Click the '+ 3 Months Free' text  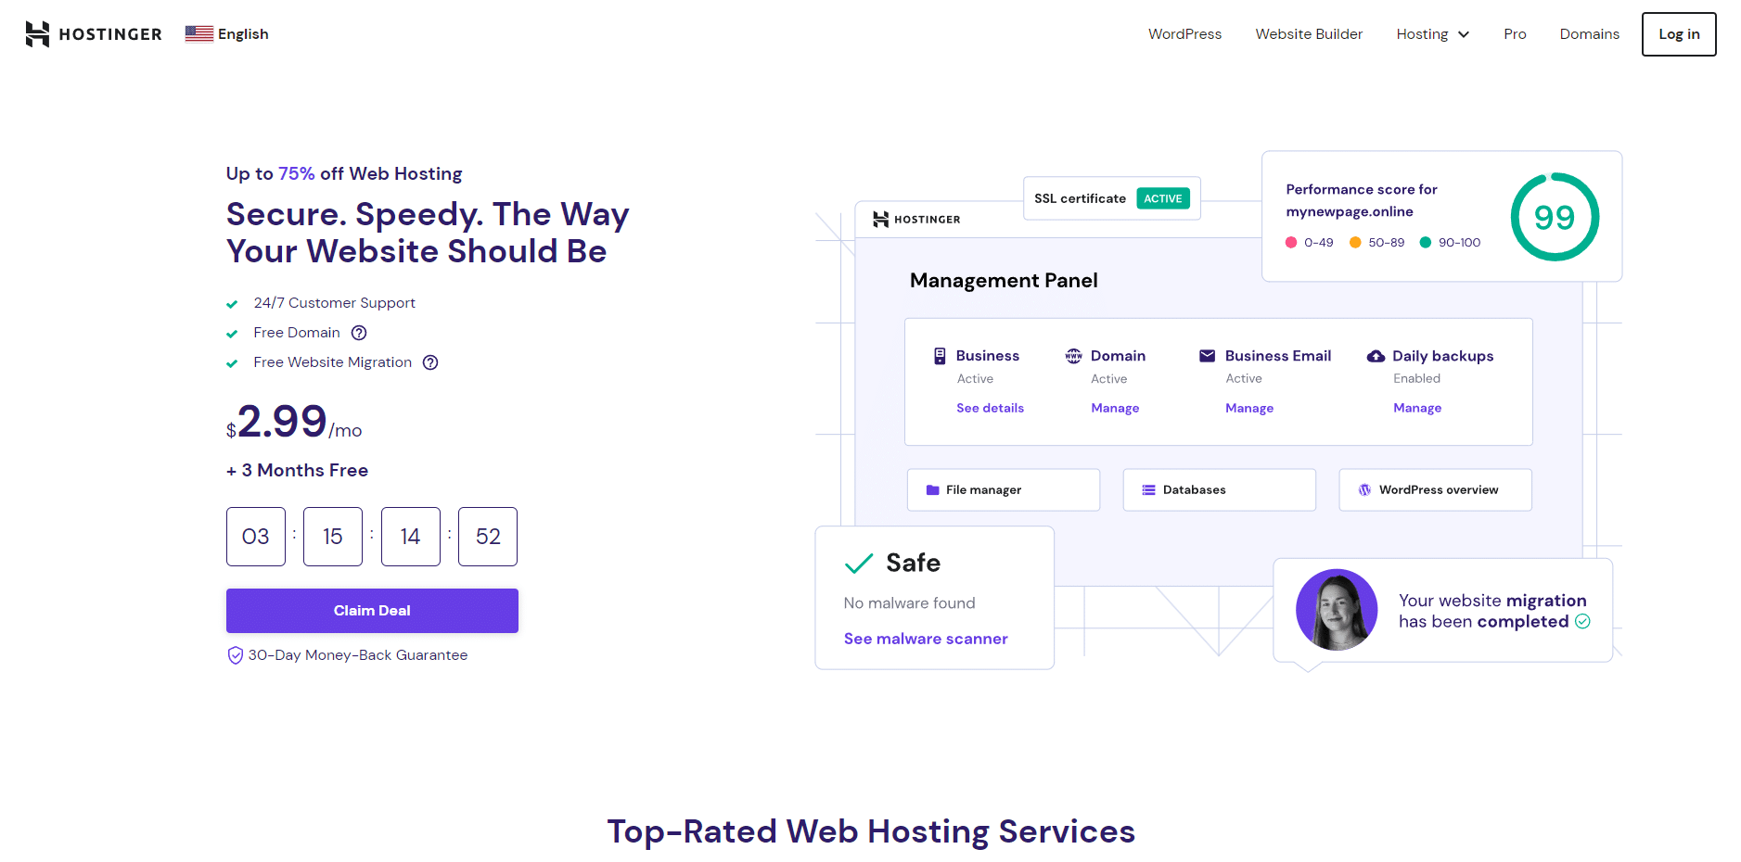click(297, 470)
